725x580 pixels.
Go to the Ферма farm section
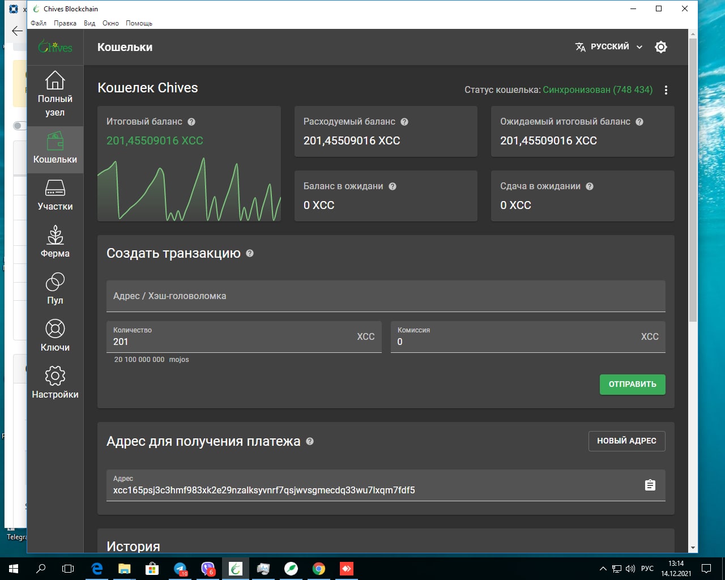(x=55, y=243)
